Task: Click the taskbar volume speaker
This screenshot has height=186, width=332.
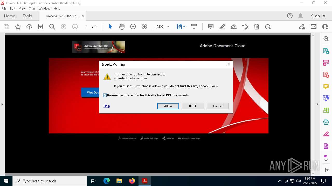Action: 298,181
